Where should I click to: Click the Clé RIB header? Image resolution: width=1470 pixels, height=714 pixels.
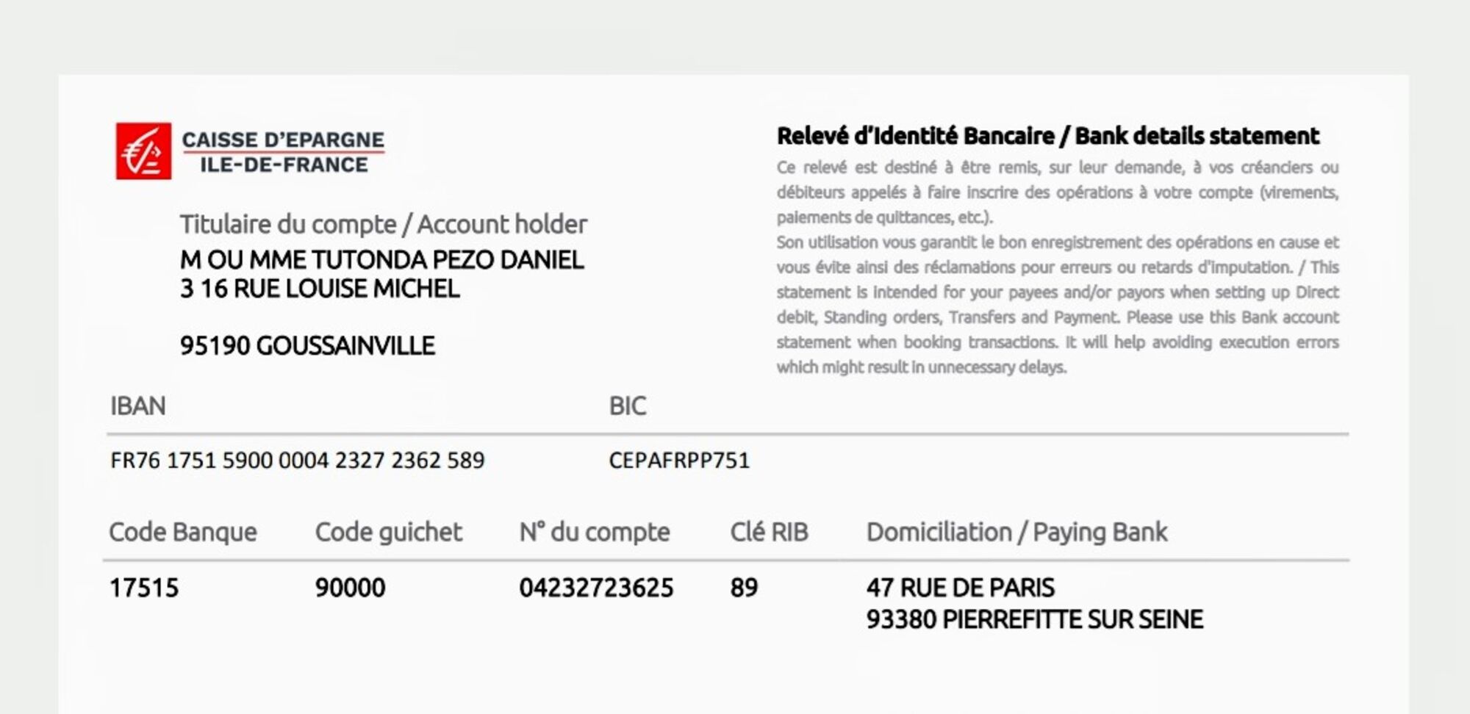(769, 532)
